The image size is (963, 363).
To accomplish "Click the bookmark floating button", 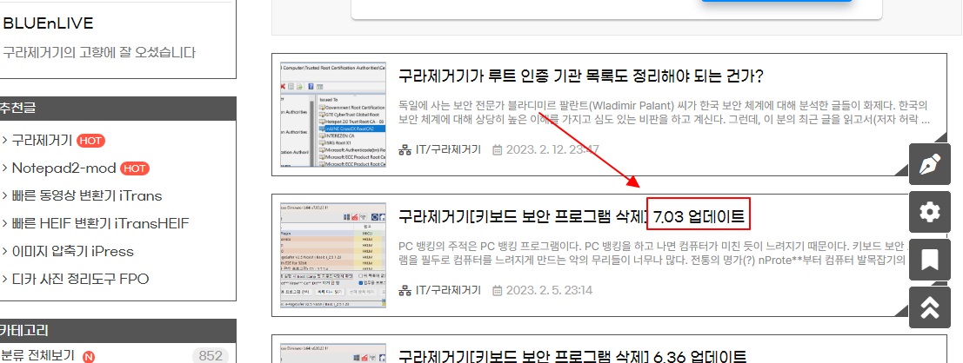I will tap(930, 260).
